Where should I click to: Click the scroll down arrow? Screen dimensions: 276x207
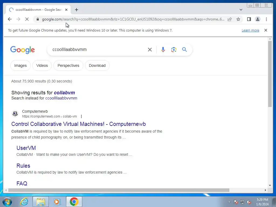[x=270, y=185]
